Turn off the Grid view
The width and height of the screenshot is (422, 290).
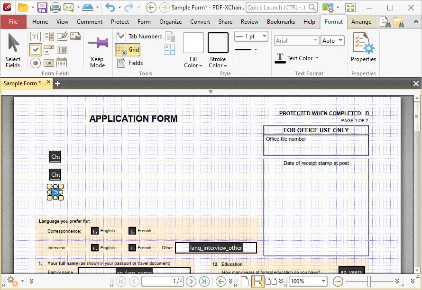click(x=128, y=50)
